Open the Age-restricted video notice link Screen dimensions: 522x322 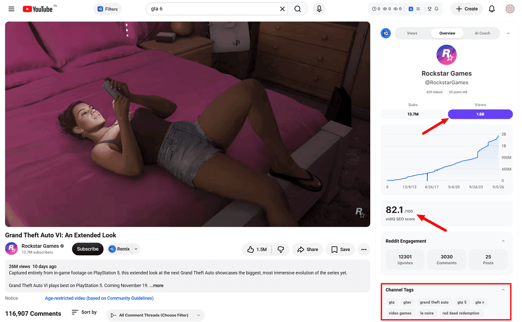pyautogui.click(x=99, y=298)
